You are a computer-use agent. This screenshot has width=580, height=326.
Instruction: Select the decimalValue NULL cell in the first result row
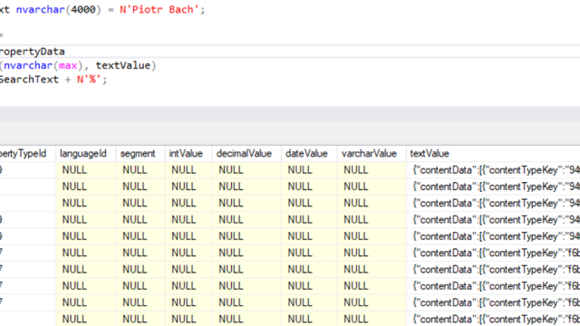(246, 170)
